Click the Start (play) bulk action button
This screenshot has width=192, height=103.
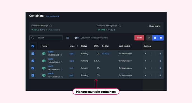click(149, 38)
